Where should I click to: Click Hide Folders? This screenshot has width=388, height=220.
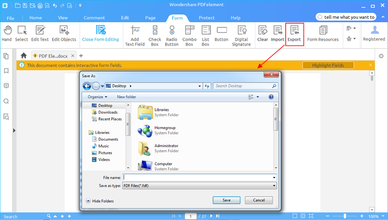(x=100, y=201)
